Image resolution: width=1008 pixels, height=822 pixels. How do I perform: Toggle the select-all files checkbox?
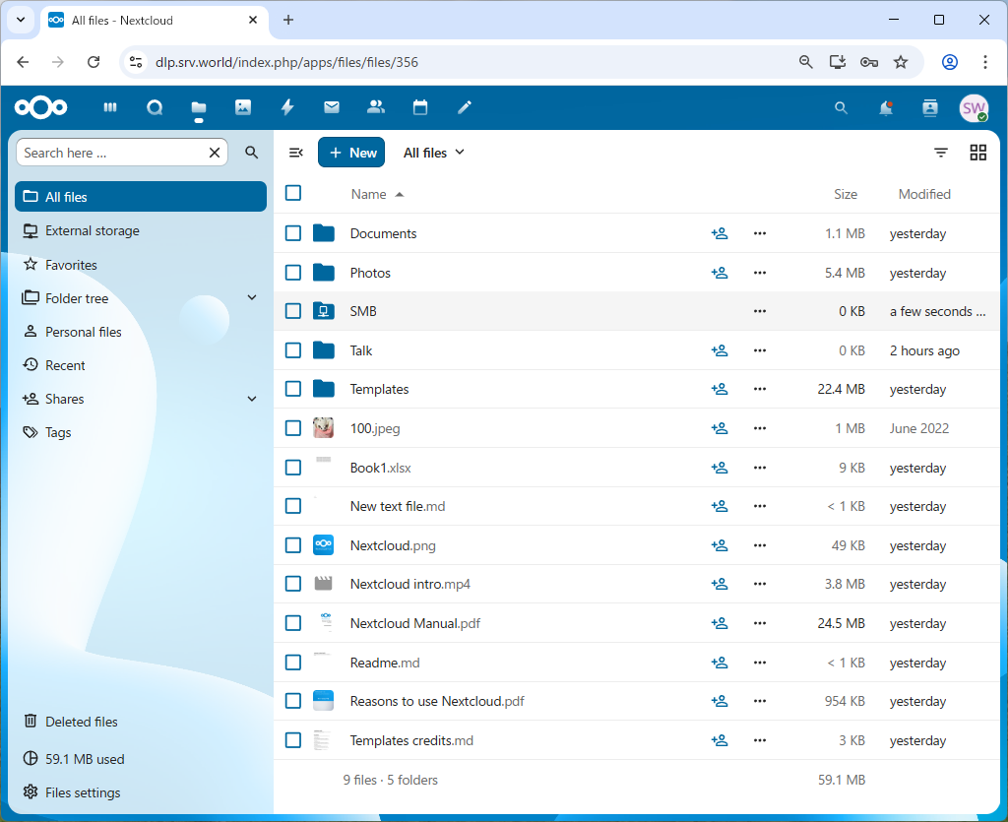[293, 193]
